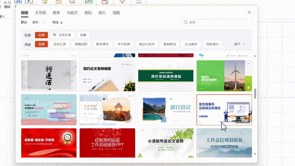Filter usage by 竞聘述职
The image size is (295, 166).
(81, 44)
